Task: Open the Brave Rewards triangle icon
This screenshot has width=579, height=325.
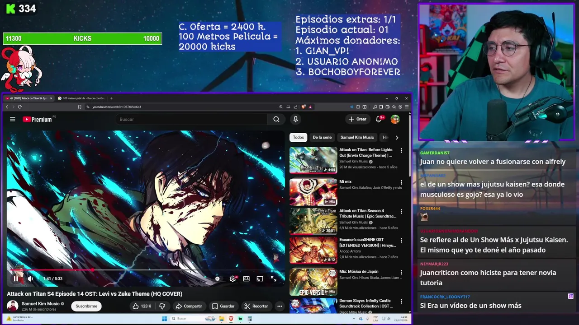Action: coord(310,107)
